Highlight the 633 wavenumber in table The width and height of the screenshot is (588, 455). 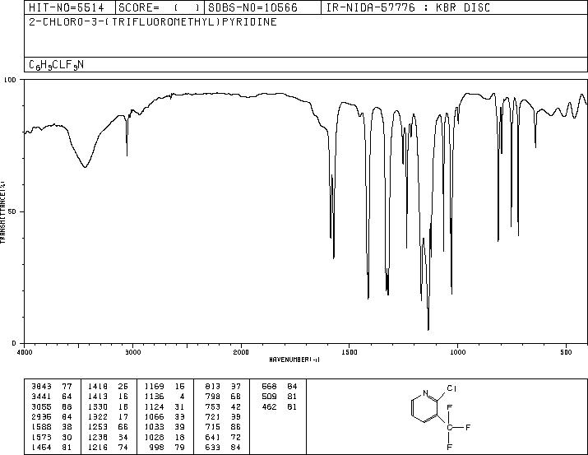click(x=213, y=448)
